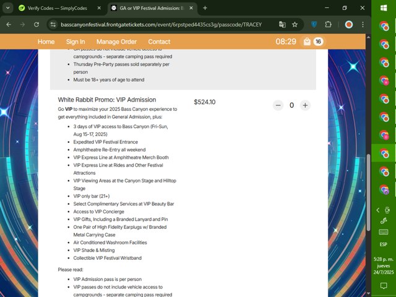Open the pen workspace tray icon

pos(384,221)
